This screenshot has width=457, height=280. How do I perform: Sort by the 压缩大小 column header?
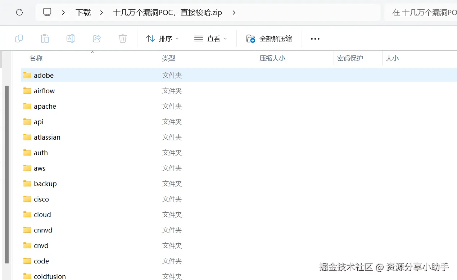coord(272,58)
